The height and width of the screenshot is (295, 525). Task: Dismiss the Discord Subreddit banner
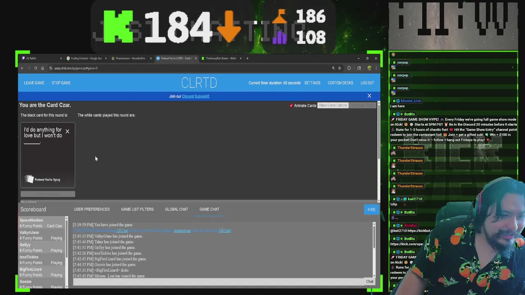[369, 96]
